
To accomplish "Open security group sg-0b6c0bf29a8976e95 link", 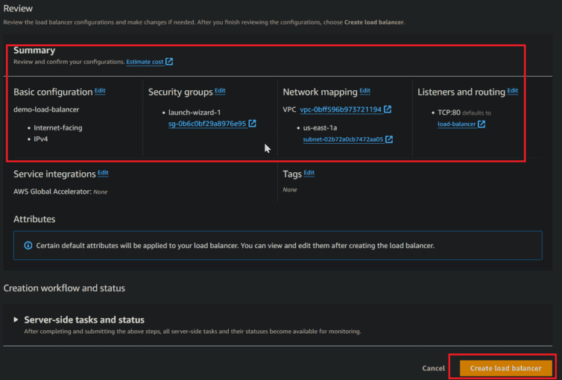I will 207,124.
